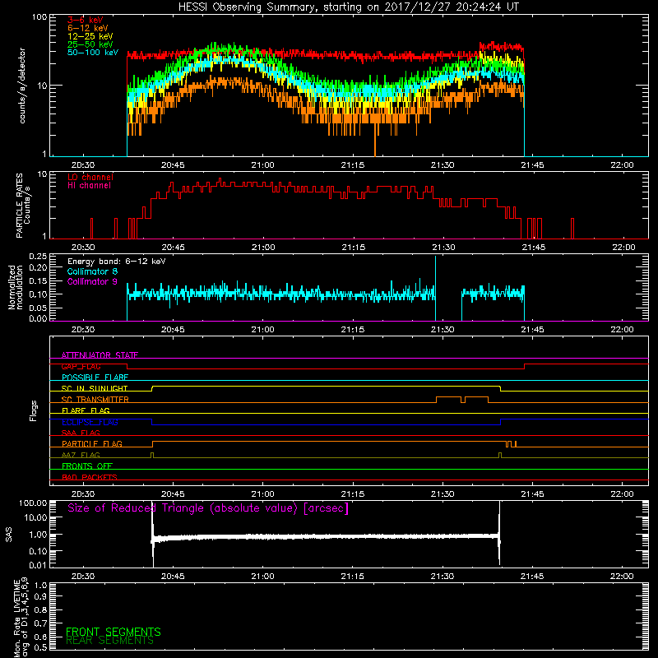Image resolution: width=658 pixels, height=658 pixels.
Task: Click the 21:00 tick under the count-rate plot
Action: point(262,165)
